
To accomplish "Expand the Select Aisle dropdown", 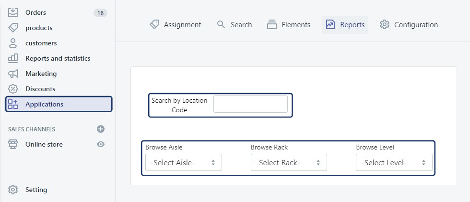I will [184, 163].
